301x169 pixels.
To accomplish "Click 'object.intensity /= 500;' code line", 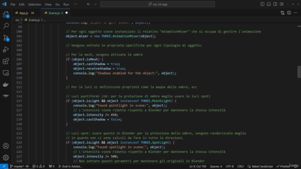I will click(x=95, y=156).
